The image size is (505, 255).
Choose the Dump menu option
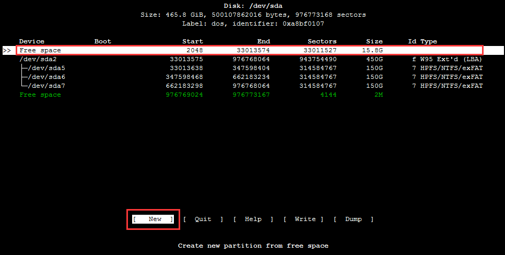(x=354, y=219)
